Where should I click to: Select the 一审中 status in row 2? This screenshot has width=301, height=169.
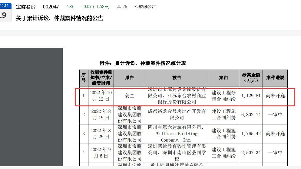(275, 114)
